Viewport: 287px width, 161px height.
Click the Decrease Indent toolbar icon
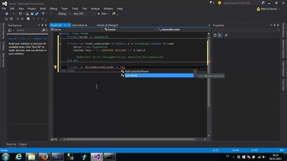pyautogui.click(x=17, y=19)
